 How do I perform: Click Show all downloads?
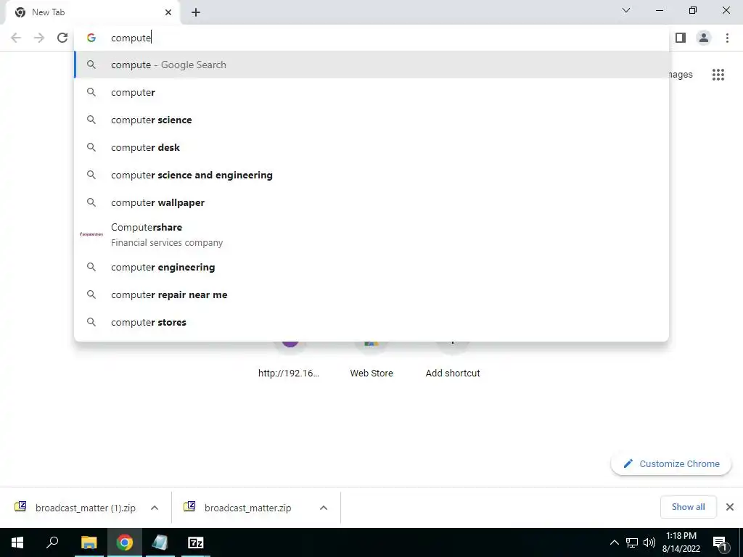688,507
